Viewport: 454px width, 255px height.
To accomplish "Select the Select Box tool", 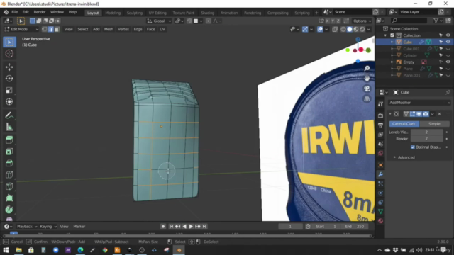I will (x=9, y=42).
